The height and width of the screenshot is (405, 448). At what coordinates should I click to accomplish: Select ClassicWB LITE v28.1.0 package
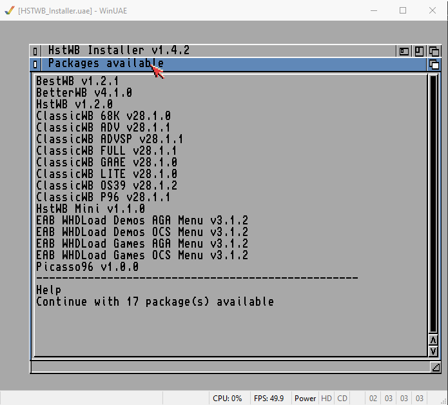click(106, 173)
